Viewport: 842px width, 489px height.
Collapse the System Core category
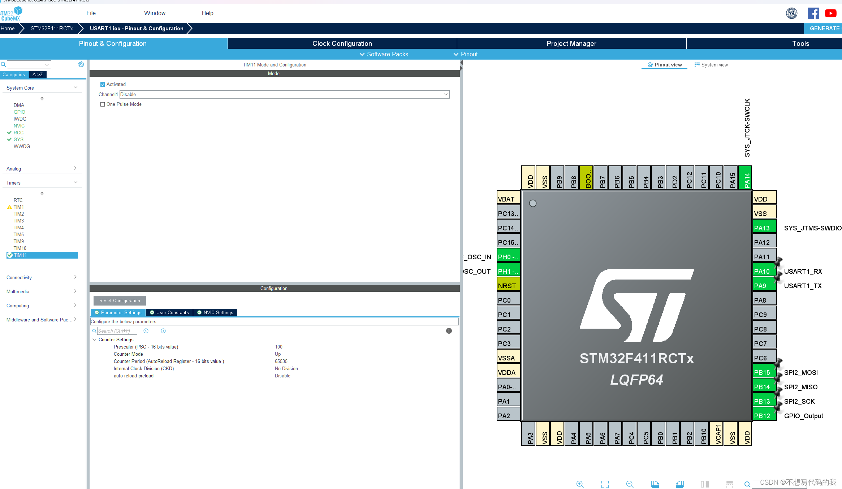75,87
